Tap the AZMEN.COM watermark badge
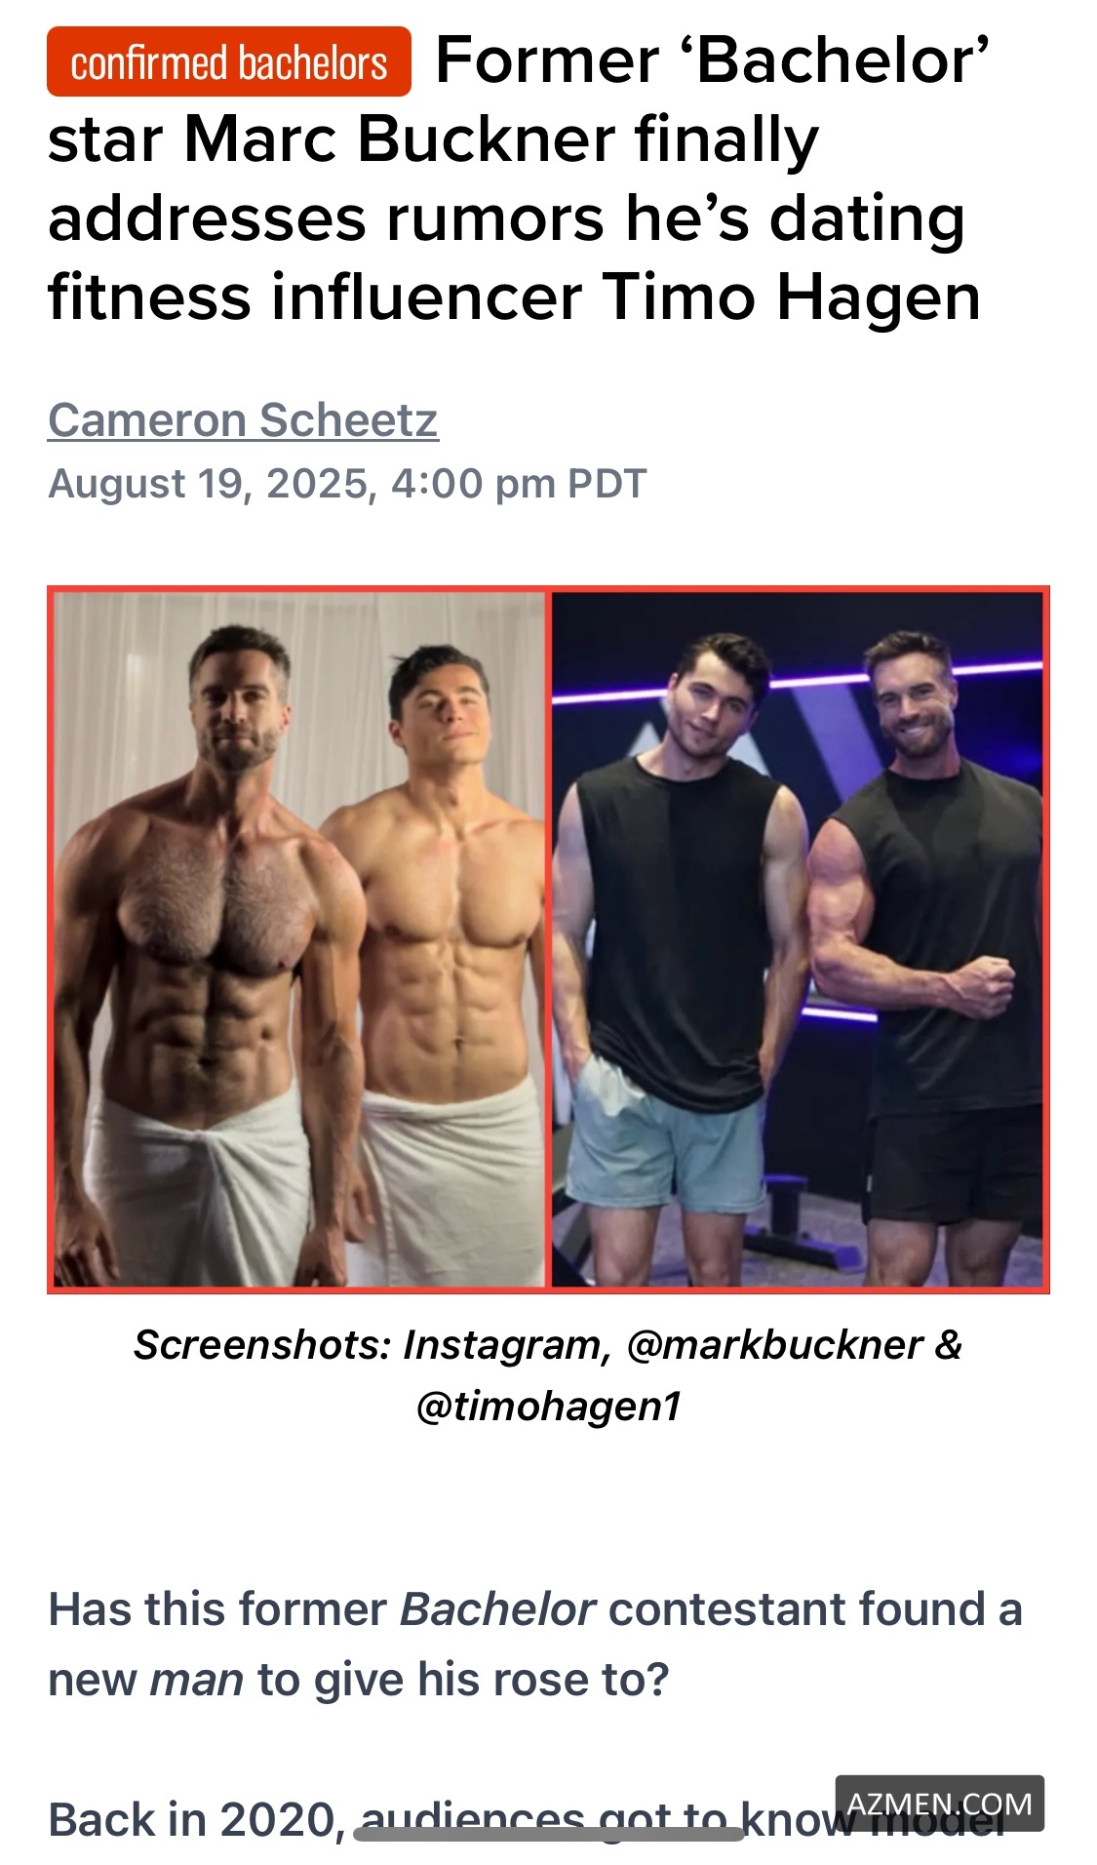This screenshot has width=1097, height=1865. [939, 1804]
